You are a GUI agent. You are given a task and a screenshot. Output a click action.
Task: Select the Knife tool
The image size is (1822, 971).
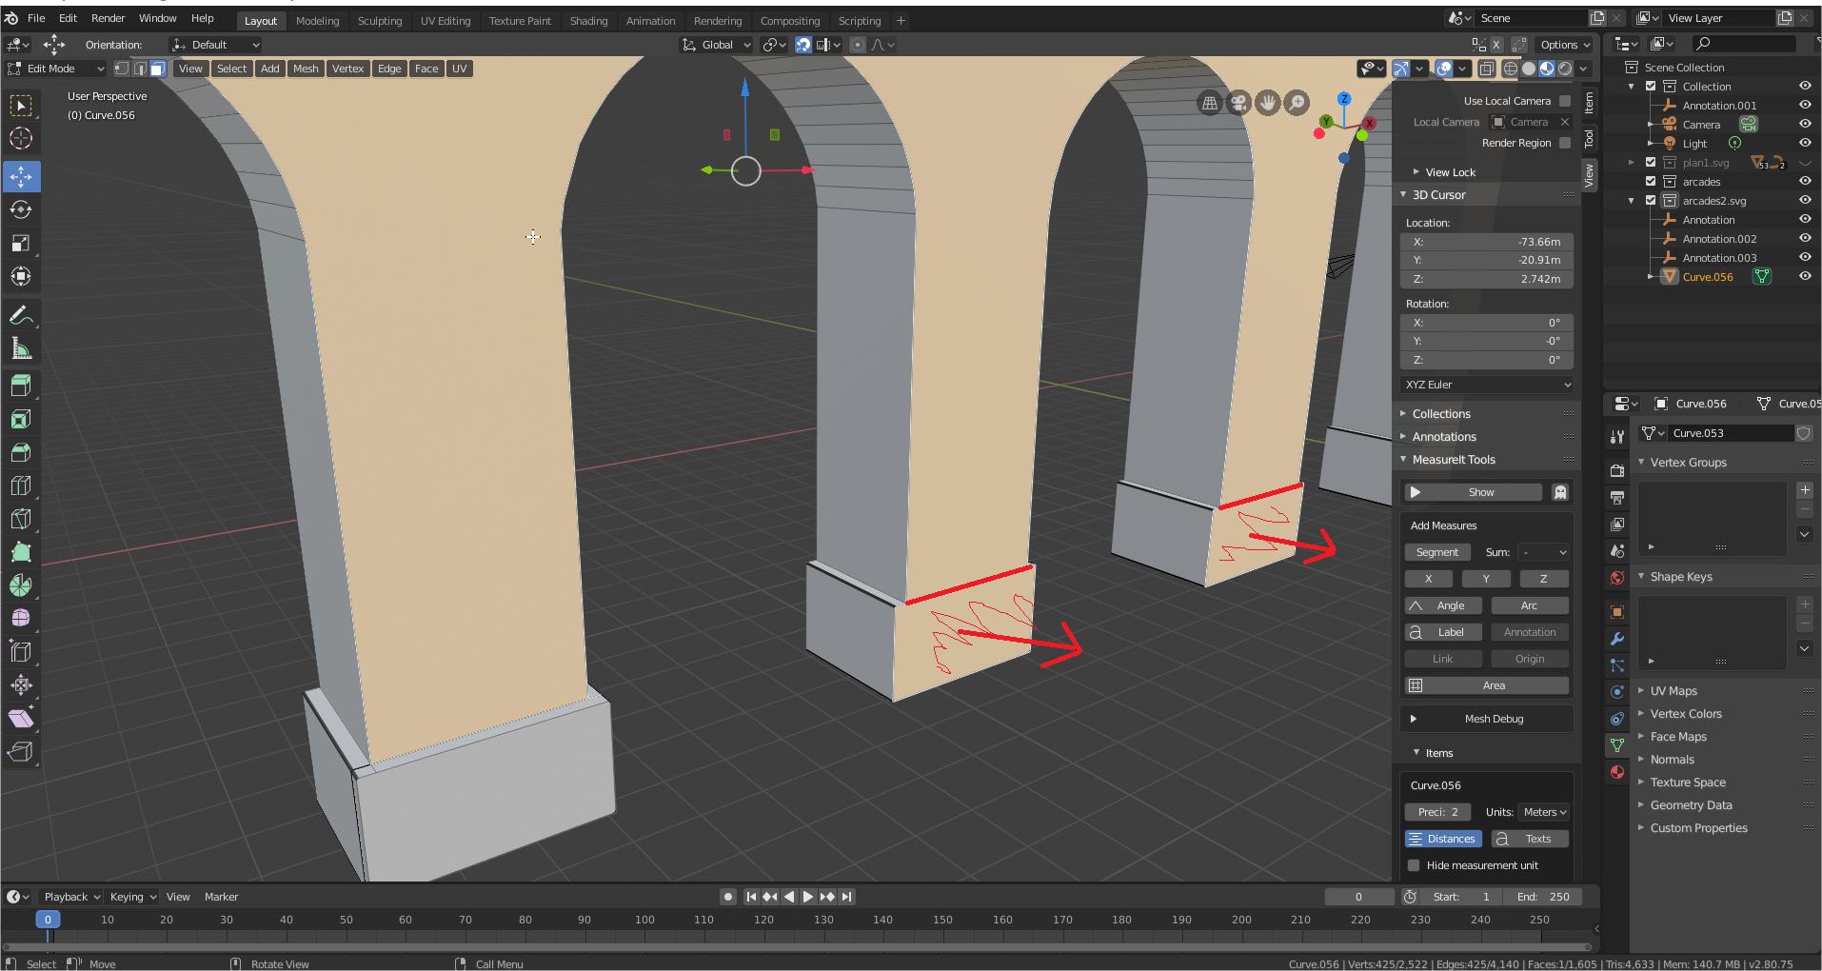point(21,519)
